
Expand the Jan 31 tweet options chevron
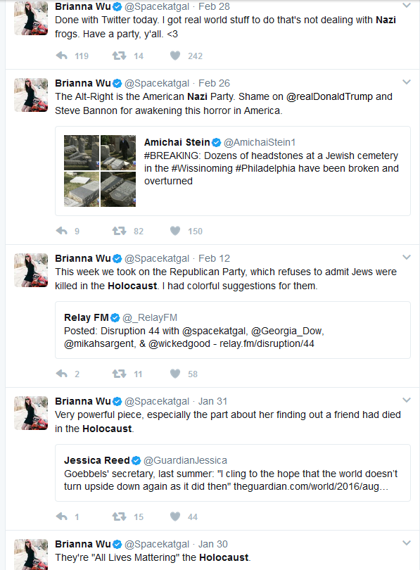407,400
